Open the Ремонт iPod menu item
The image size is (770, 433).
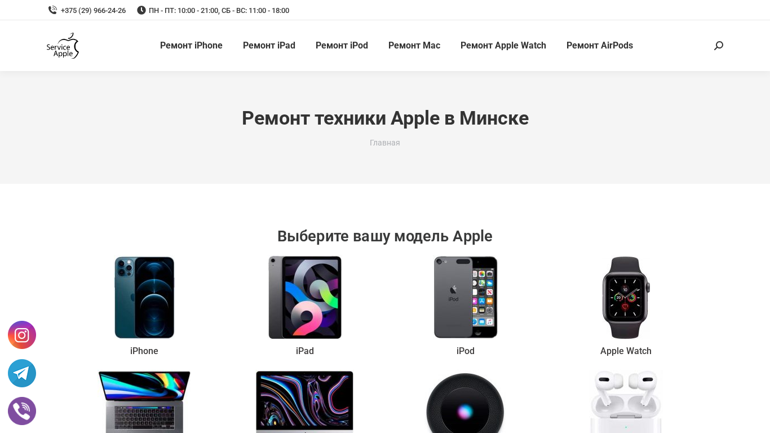click(x=342, y=46)
